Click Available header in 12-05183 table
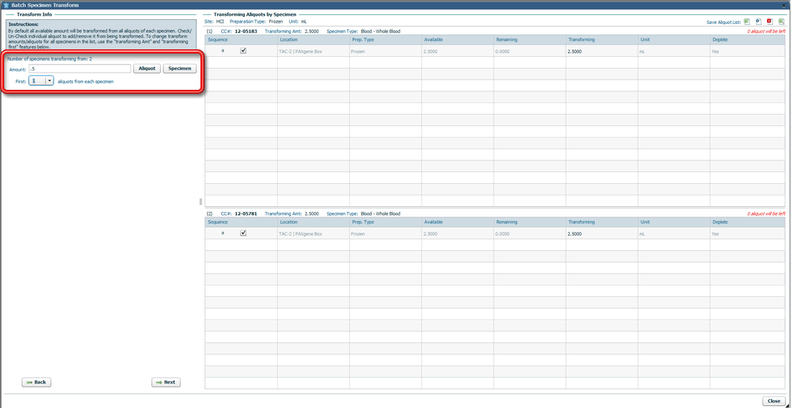This screenshot has height=408, width=791. coord(457,39)
